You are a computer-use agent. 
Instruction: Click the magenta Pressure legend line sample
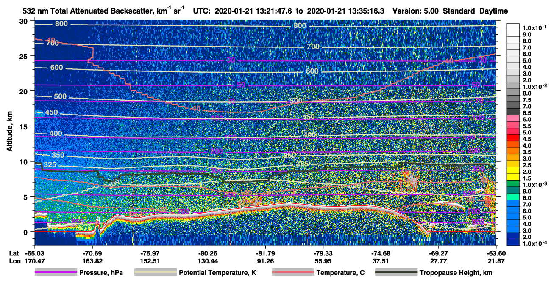point(56,273)
